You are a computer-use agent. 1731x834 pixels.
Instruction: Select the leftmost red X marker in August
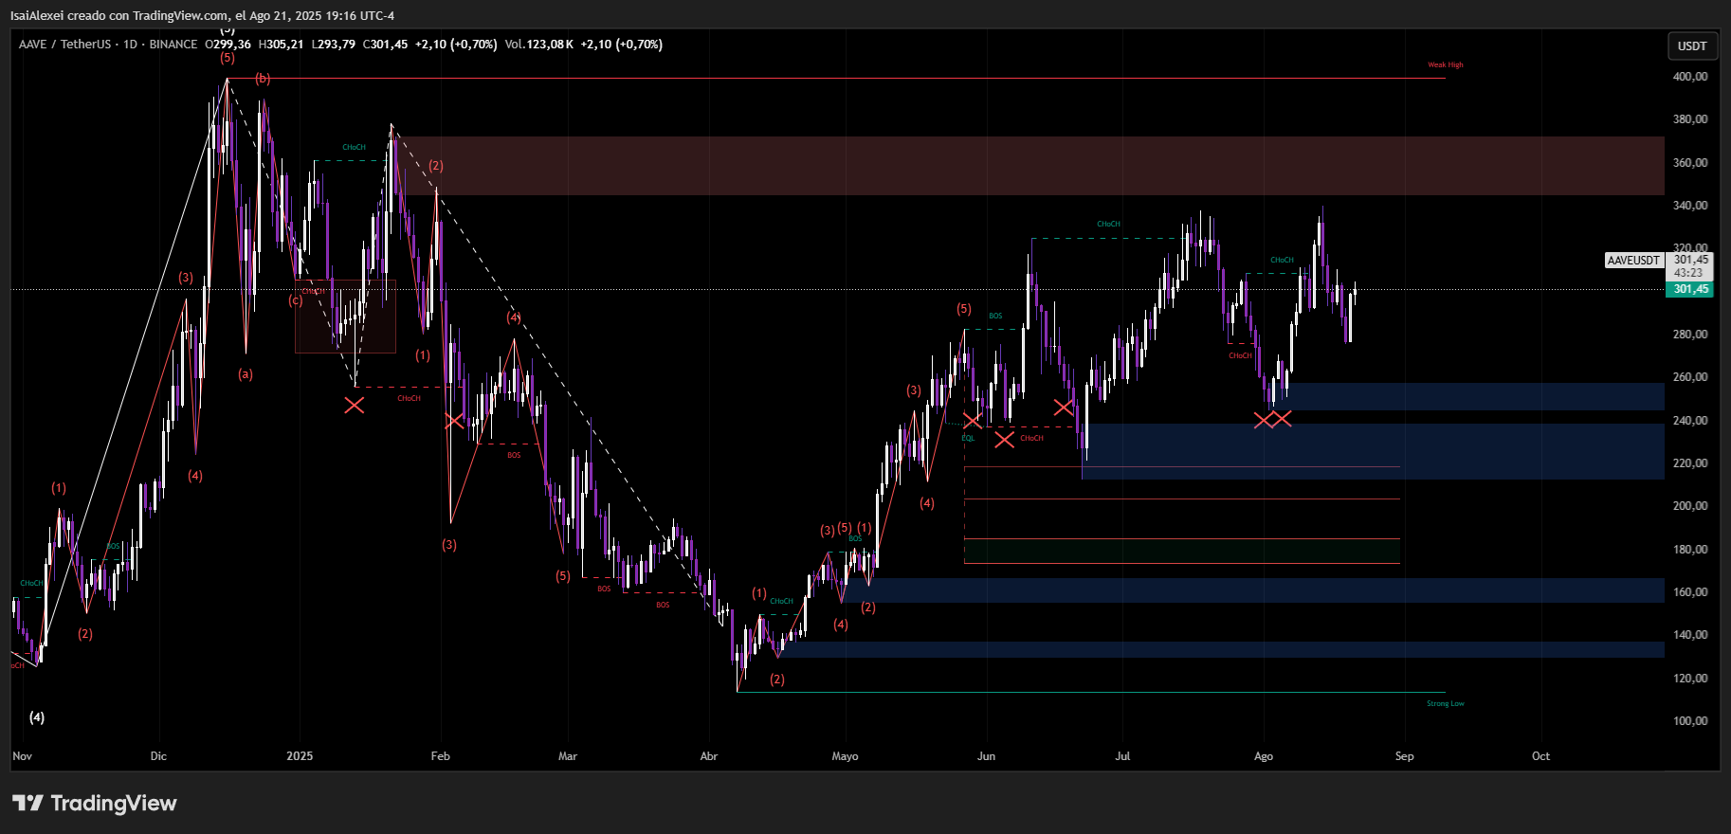pyautogui.click(x=1264, y=420)
